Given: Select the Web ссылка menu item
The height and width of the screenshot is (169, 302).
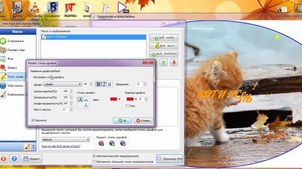Looking at the screenshot, I should [15, 85].
